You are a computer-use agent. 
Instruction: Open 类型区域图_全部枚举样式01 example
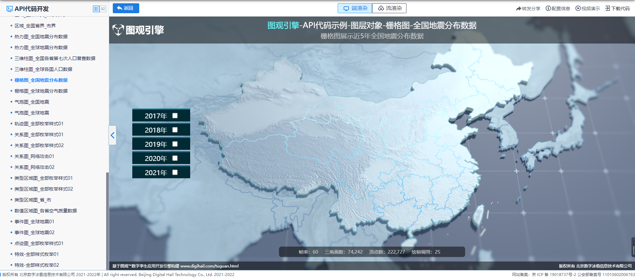pos(44,178)
